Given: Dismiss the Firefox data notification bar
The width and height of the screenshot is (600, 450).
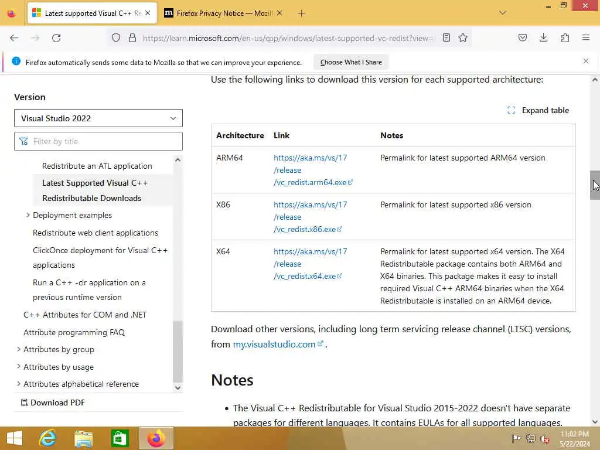Looking at the screenshot, I should coord(586,61).
